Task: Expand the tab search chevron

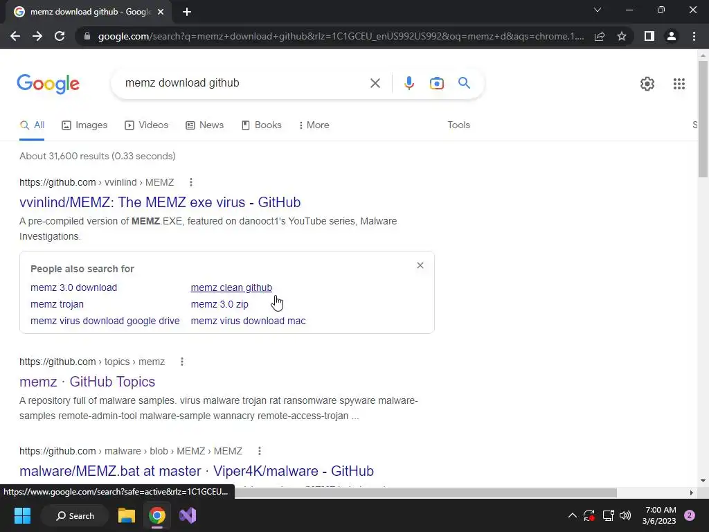Action: tap(598, 10)
